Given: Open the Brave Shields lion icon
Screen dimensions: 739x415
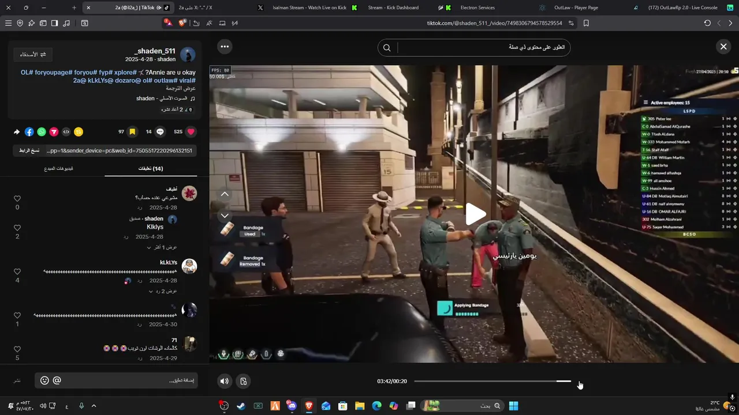Looking at the screenshot, I should tap(183, 23).
